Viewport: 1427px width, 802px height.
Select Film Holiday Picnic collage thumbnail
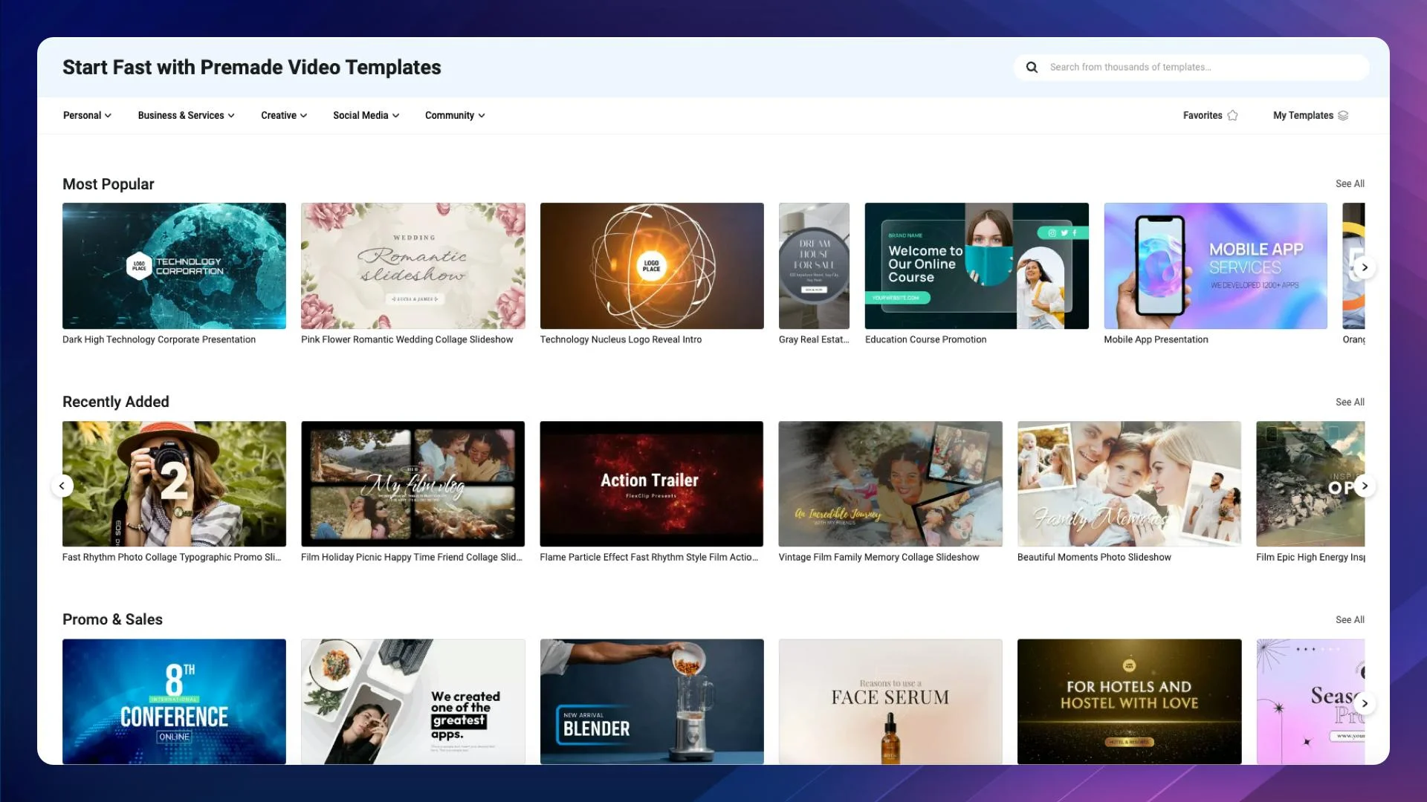413,484
